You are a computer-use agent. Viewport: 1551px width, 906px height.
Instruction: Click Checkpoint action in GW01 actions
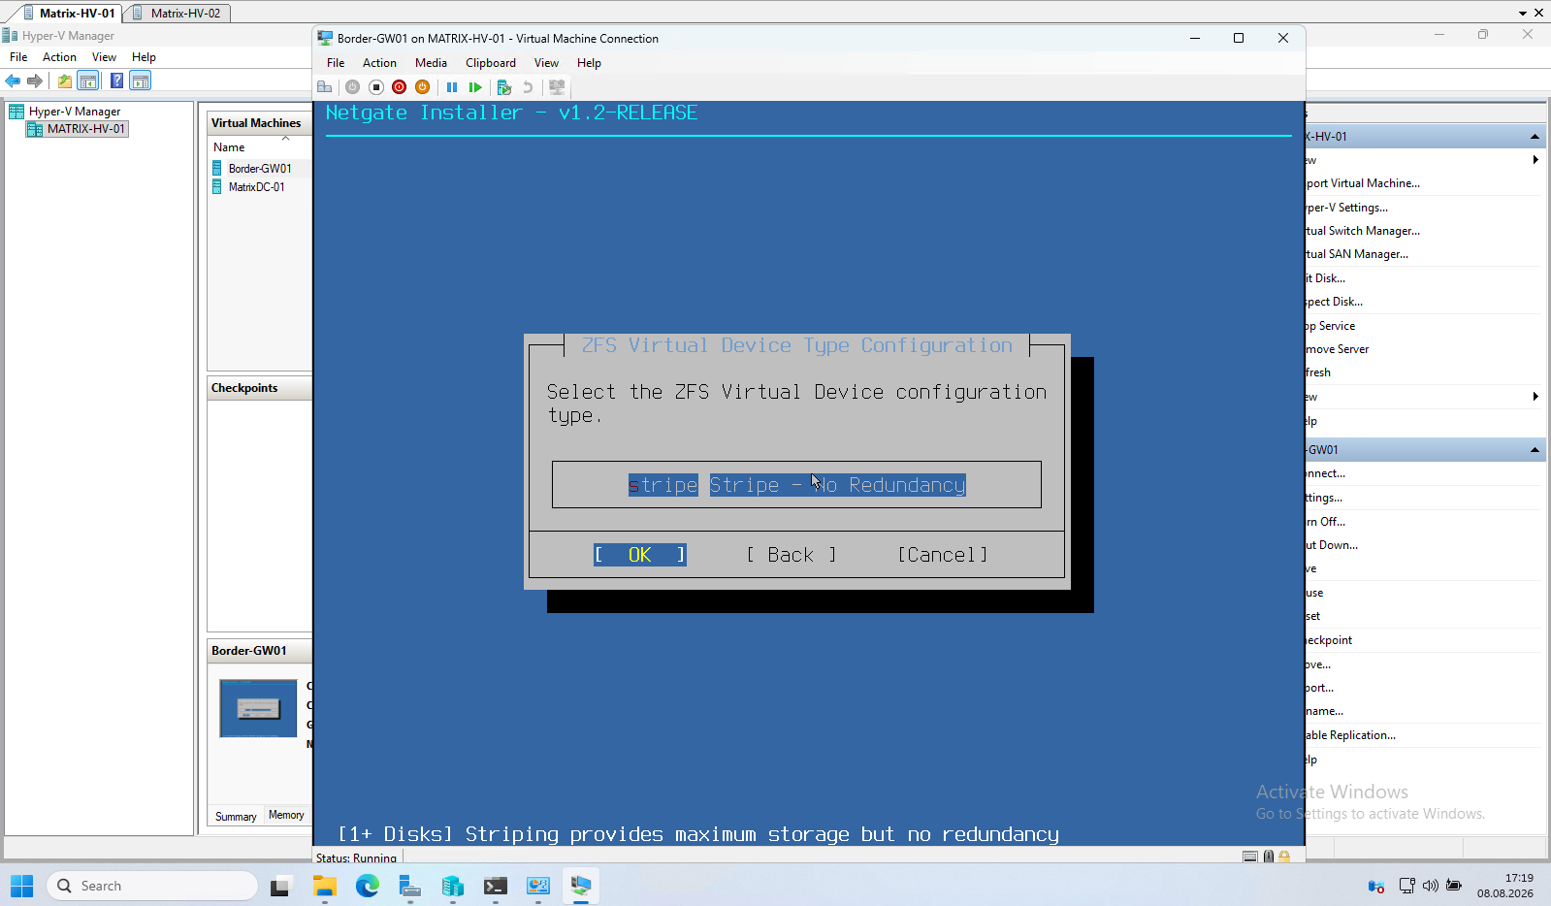pos(1328,640)
